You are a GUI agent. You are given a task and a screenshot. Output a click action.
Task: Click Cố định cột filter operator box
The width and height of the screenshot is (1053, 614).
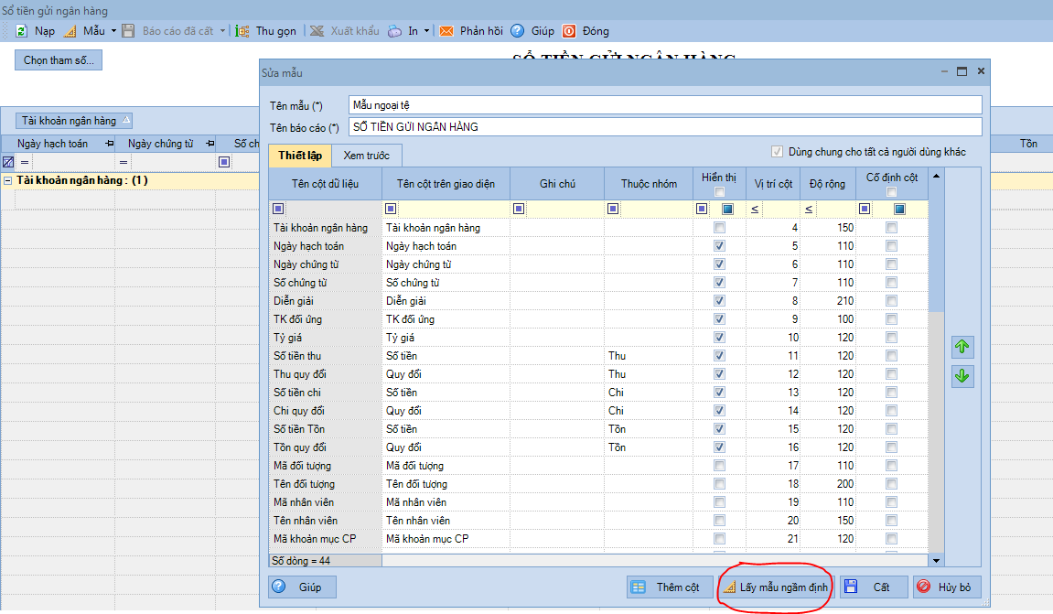865,209
